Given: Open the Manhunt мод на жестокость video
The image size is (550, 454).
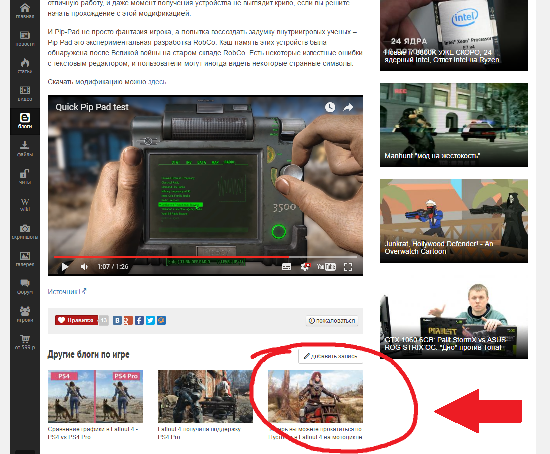Looking at the screenshot, I should [454, 125].
